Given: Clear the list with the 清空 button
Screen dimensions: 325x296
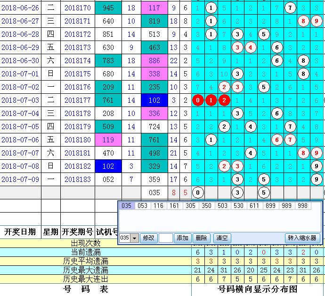Looking at the screenshot, I should [x=222, y=238].
